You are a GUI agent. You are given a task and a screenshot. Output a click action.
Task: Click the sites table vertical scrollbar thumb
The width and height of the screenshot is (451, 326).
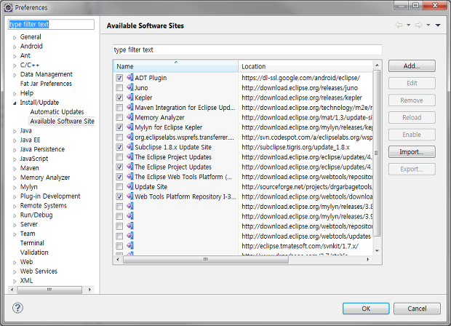377,153
